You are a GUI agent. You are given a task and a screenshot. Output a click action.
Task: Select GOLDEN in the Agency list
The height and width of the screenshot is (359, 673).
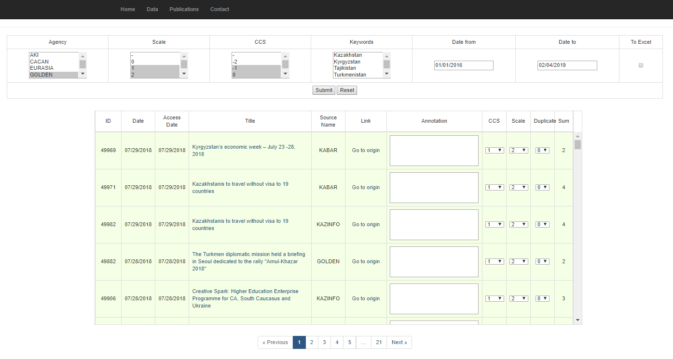(x=54, y=75)
